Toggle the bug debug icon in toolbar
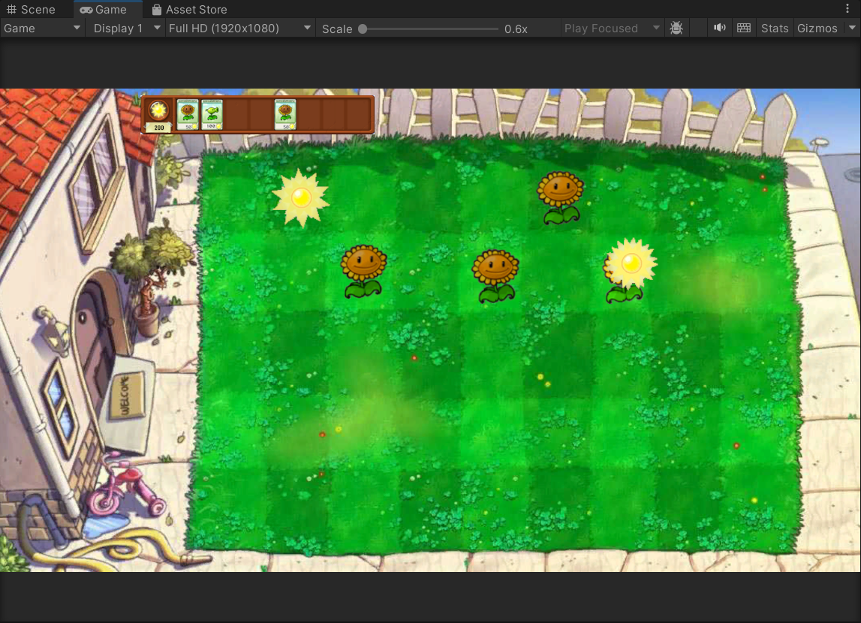 (676, 28)
